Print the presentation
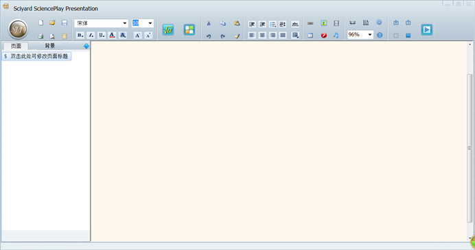475x250 pixels. pos(41,36)
